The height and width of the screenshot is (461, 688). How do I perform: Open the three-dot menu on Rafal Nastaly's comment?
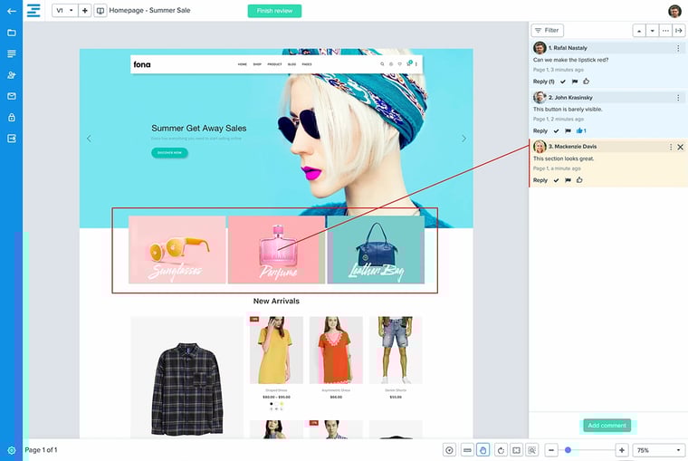pos(679,48)
